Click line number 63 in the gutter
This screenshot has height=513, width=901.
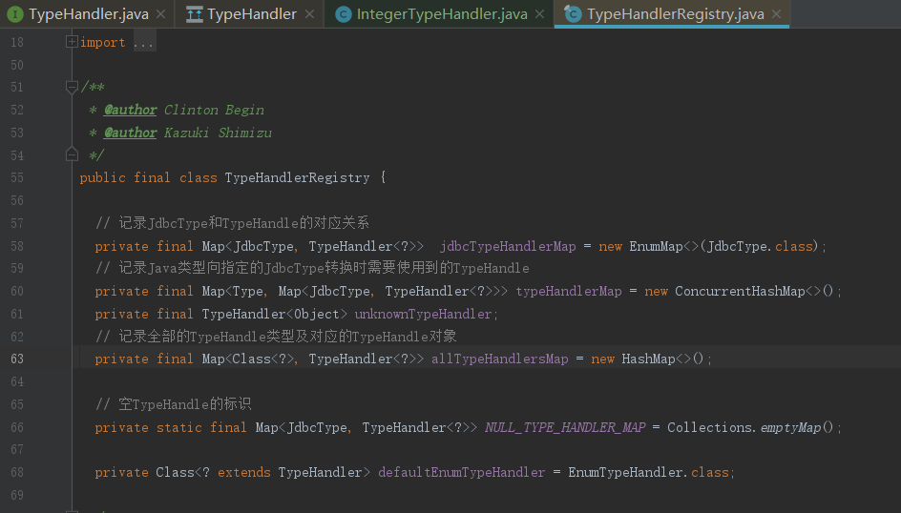[17, 359]
